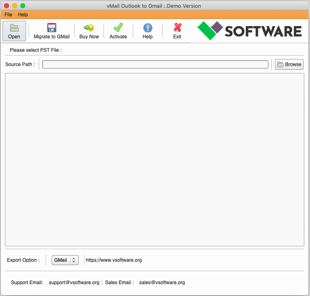Viewport: 310px width, 296px height.
Task: Click inside the Source Path field
Action: coord(155,64)
